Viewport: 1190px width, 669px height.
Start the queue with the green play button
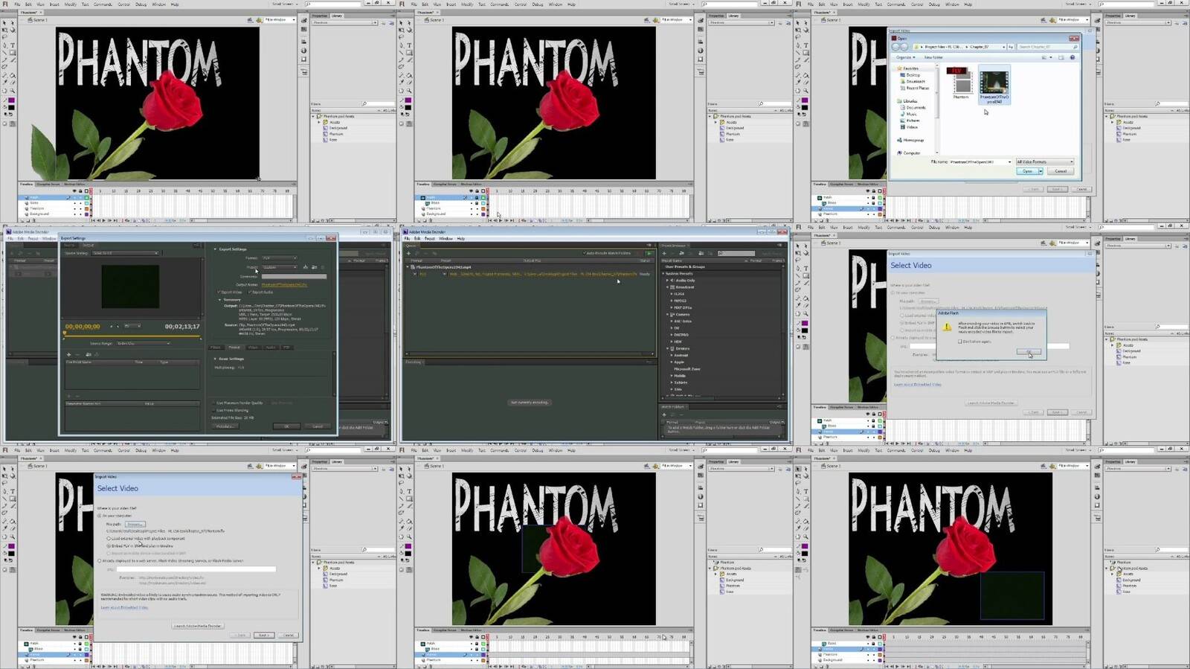point(649,253)
